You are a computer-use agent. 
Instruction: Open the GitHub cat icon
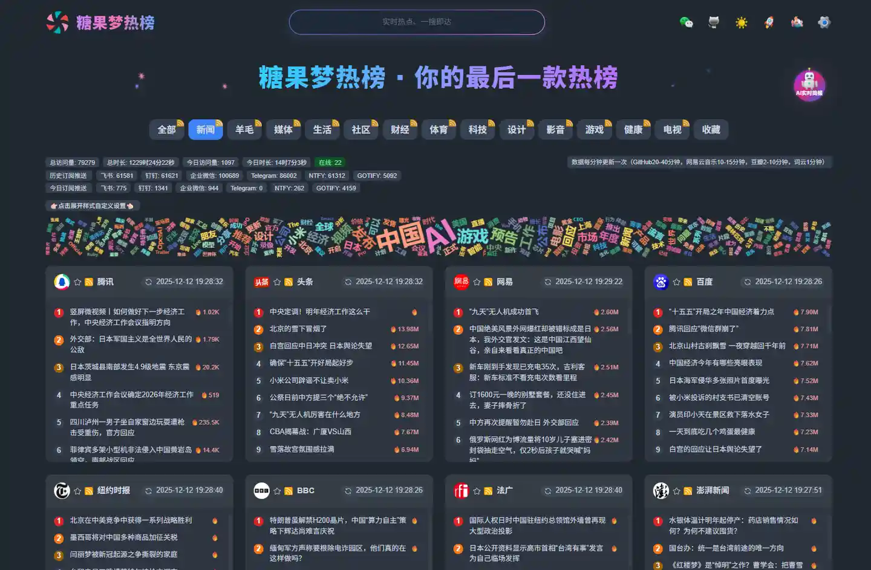click(714, 22)
